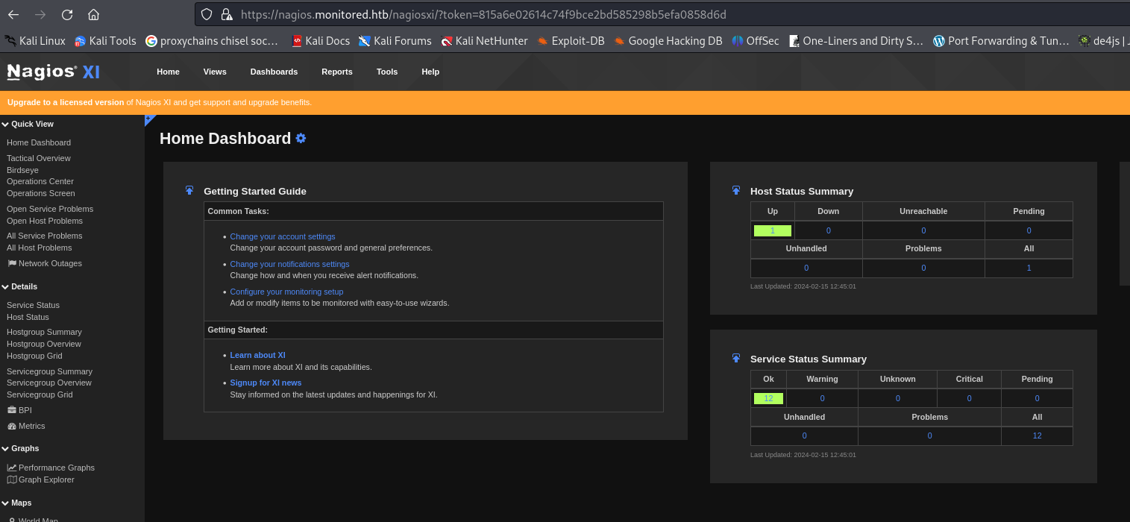This screenshot has width=1130, height=522.
Task: Open the Home menu
Action: [x=168, y=72]
